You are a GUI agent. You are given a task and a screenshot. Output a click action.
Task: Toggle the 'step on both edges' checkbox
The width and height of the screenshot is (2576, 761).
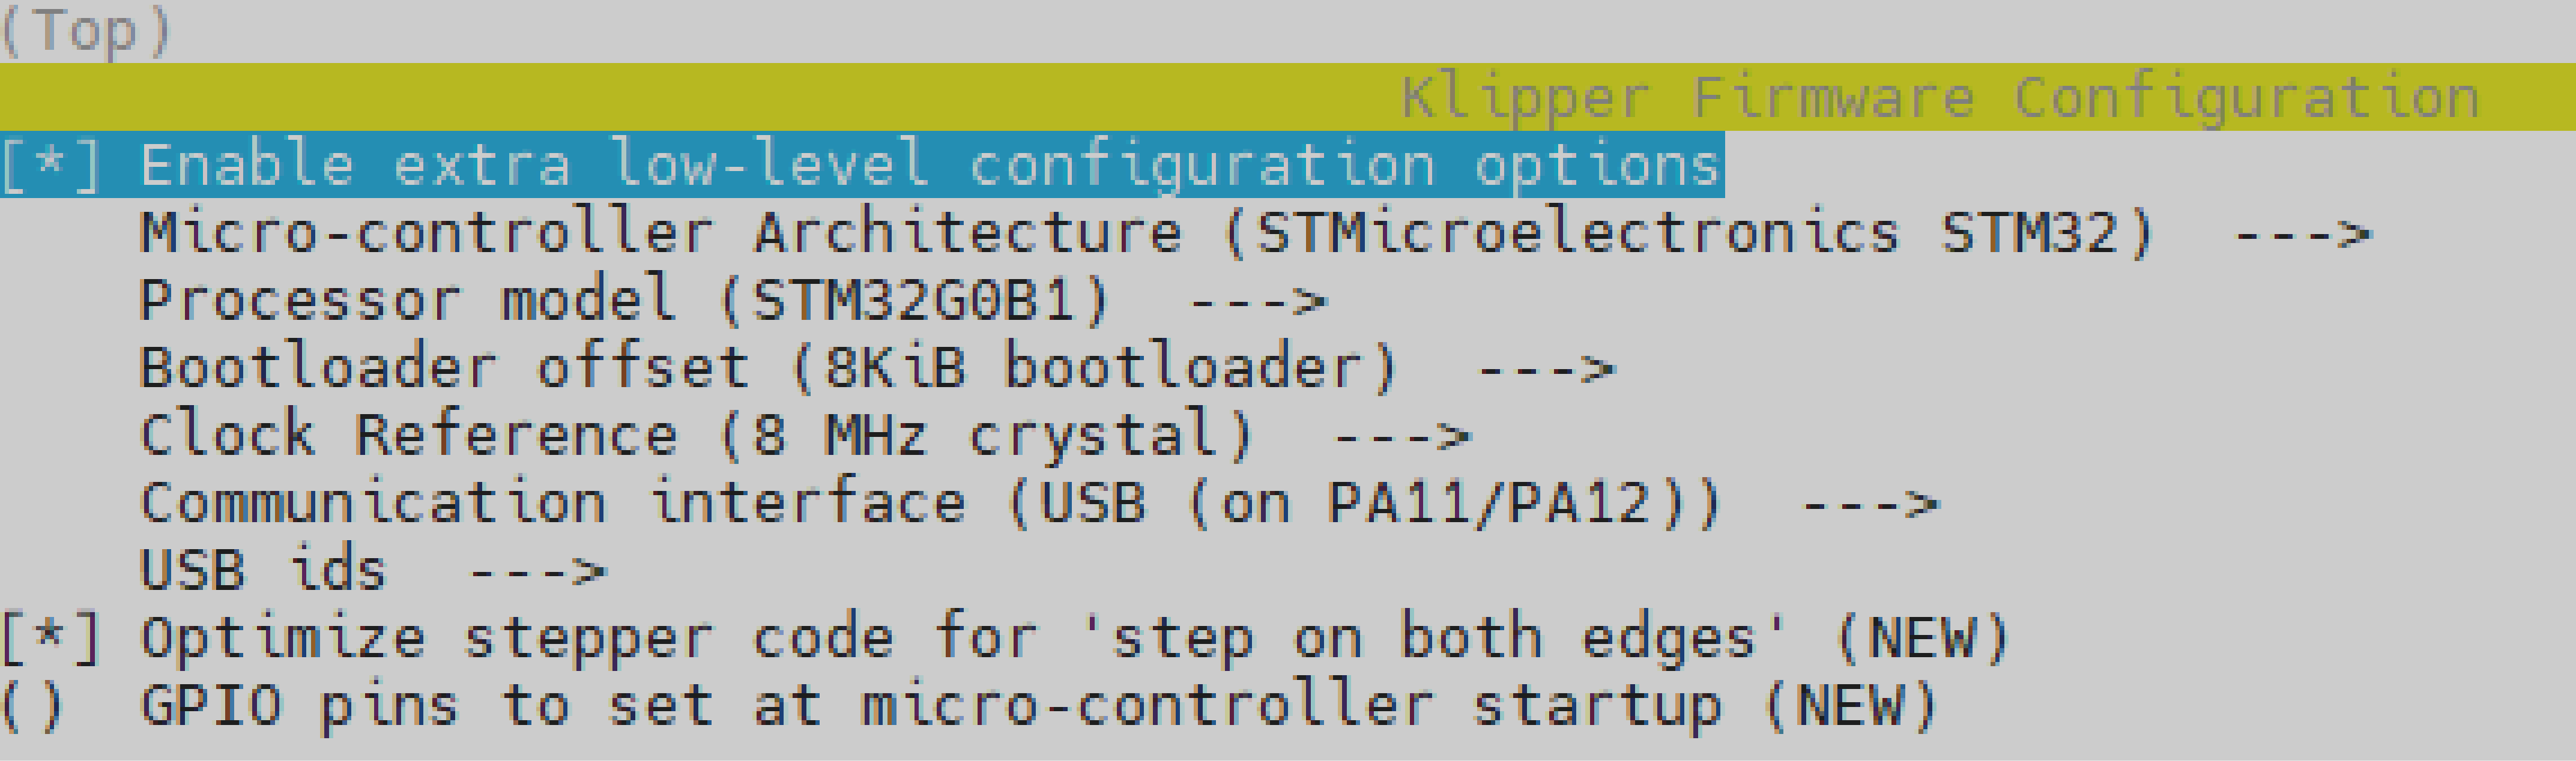coord(50,638)
